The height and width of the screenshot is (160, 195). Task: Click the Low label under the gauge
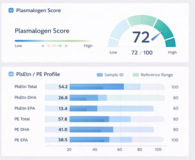tap(113, 52)
